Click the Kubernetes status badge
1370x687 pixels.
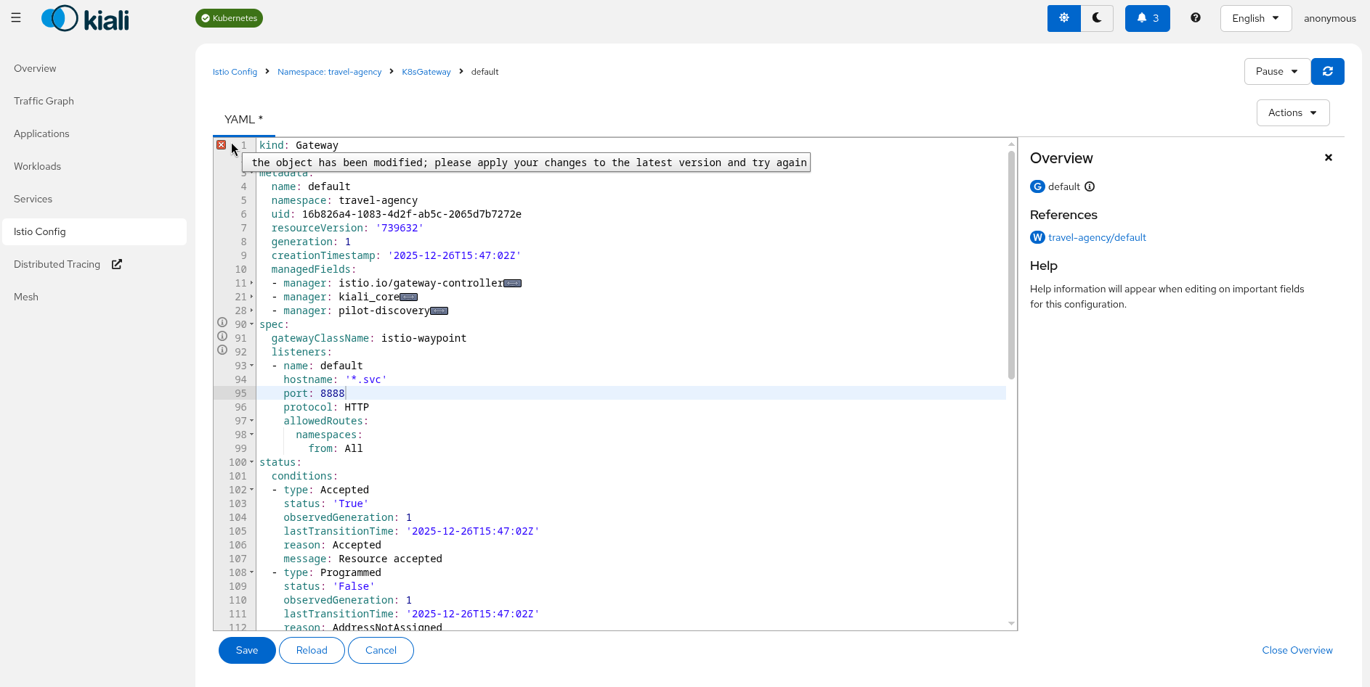(229, 17)
